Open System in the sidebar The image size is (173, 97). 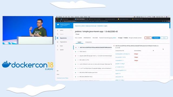[62, 50]
